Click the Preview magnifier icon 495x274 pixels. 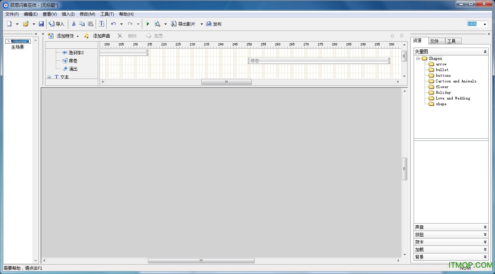(x=157, y=24)
